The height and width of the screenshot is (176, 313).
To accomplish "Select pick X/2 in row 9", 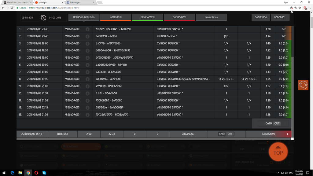I will click(x=226, y=86).
